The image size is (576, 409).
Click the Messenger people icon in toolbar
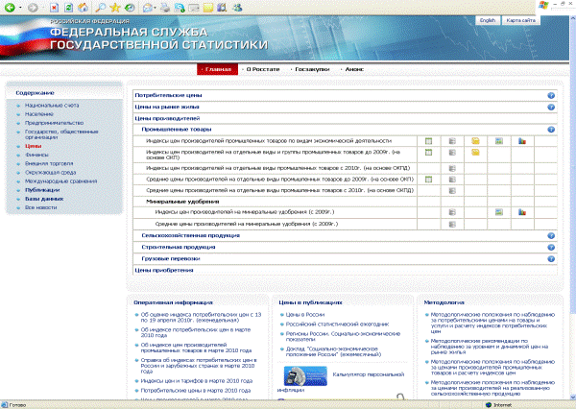[237, 7]
